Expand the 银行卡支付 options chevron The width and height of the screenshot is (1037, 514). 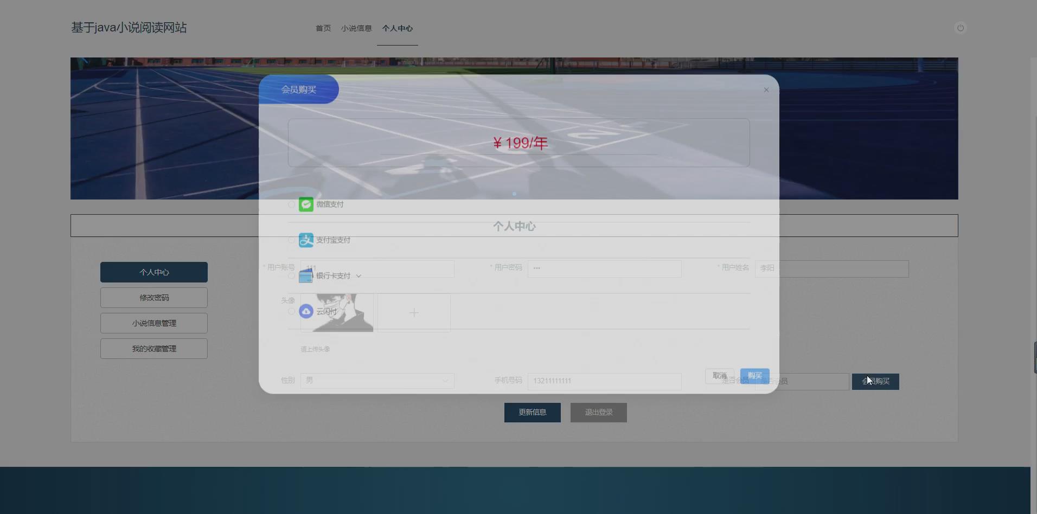pos(359,275)
